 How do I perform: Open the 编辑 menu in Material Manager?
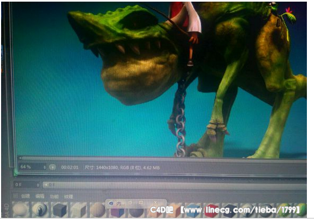(x=40, y=196)
